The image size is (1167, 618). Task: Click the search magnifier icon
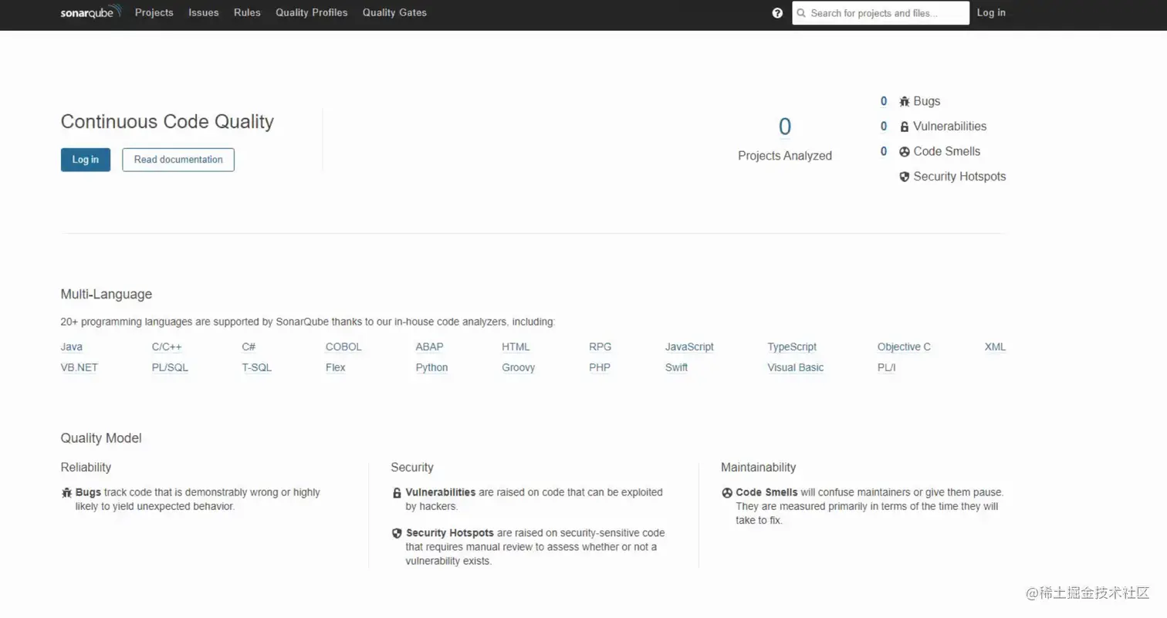(800, 13)
